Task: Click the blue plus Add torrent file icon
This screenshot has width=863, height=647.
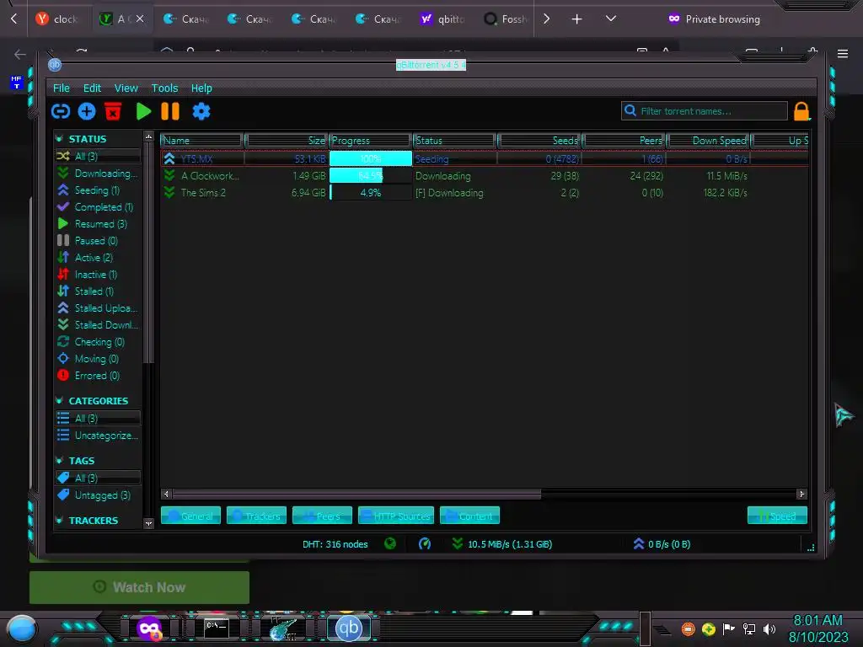Action: [87, 112]
